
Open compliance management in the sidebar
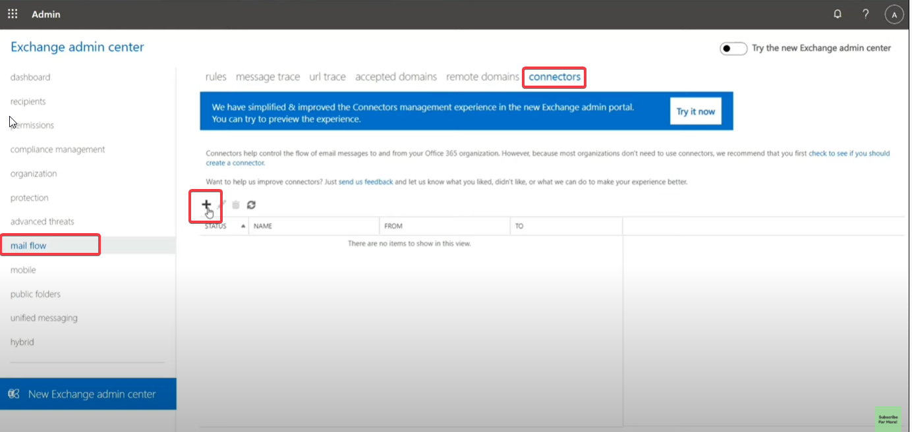tap(57, 149)
